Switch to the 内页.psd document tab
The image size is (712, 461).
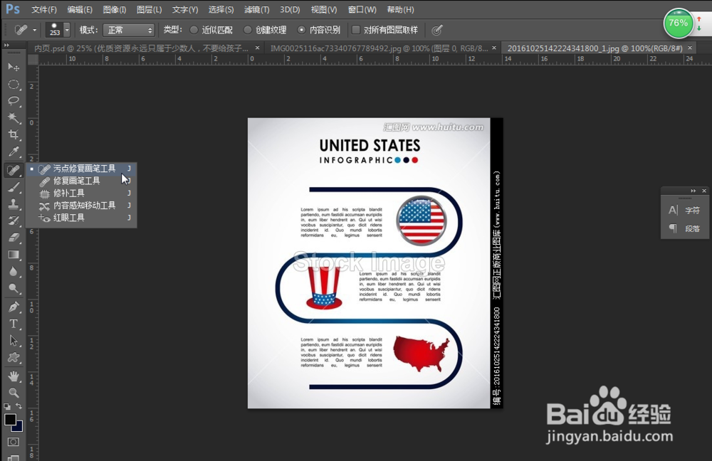(x=141, y=48)
